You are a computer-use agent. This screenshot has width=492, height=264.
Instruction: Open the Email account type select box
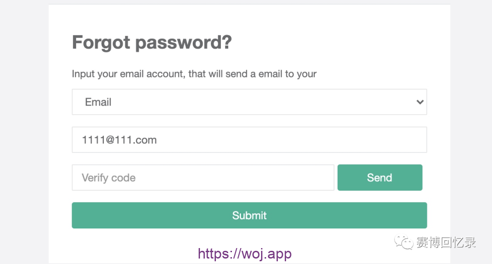click(249, 102)
